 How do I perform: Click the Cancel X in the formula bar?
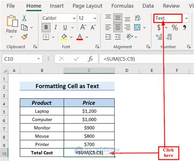pyautogui.click(x=61, y=59)
